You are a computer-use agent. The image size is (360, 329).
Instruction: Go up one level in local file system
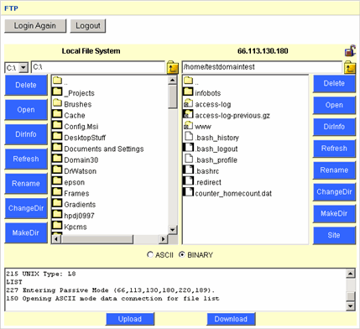point(173,67)
